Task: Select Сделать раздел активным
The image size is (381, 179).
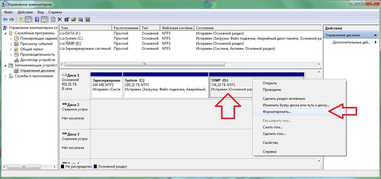Action: click(x=299, y=99)
